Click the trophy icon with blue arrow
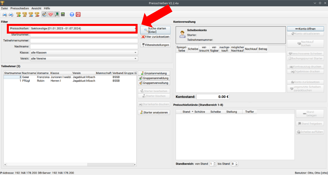Image resolution: width=328 pixels, height=175 pixels. [x=31, y=15]
